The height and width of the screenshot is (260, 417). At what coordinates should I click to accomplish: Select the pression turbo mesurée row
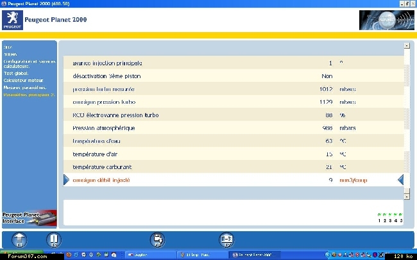pyautogui.click(x=234, y=89)
